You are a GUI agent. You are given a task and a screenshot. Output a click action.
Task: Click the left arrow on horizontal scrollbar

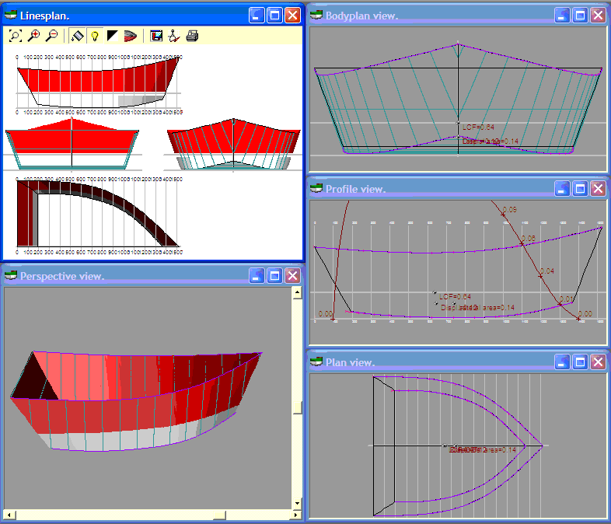(x=9, y=515)
